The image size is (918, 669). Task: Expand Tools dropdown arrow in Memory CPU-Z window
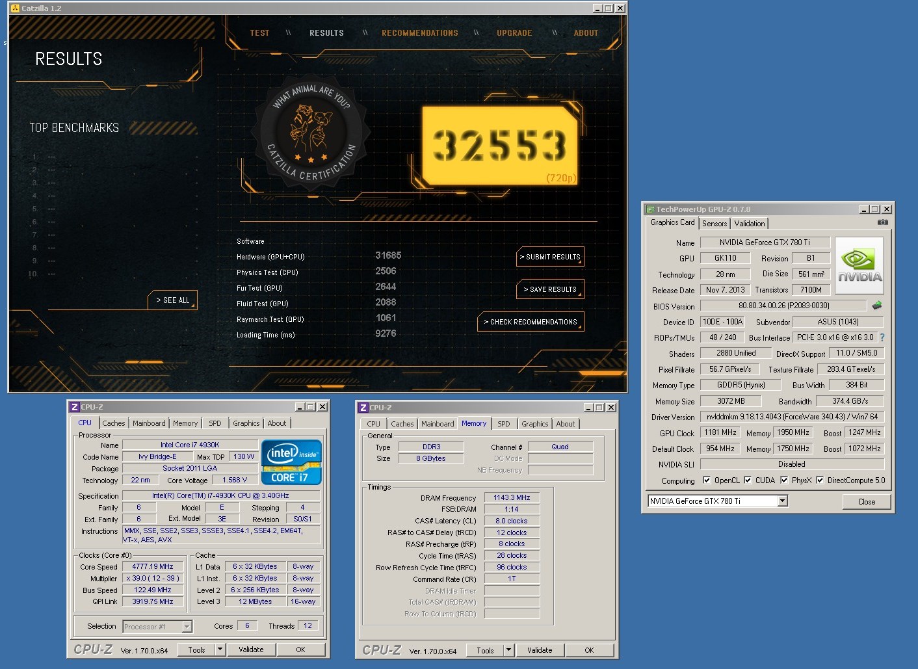pos(508,650)
